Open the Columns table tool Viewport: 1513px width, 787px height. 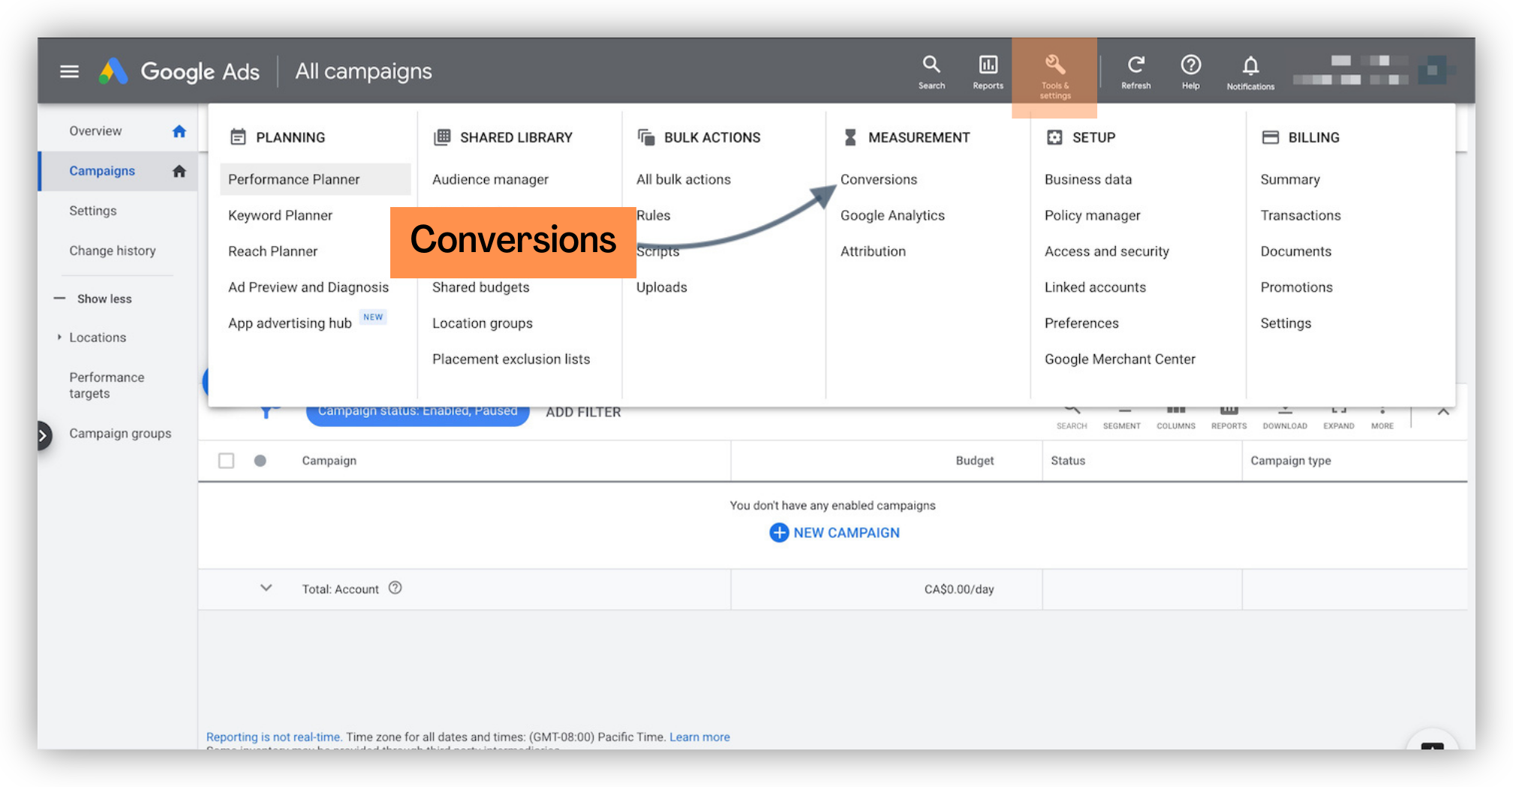(x=1175, y=417)
